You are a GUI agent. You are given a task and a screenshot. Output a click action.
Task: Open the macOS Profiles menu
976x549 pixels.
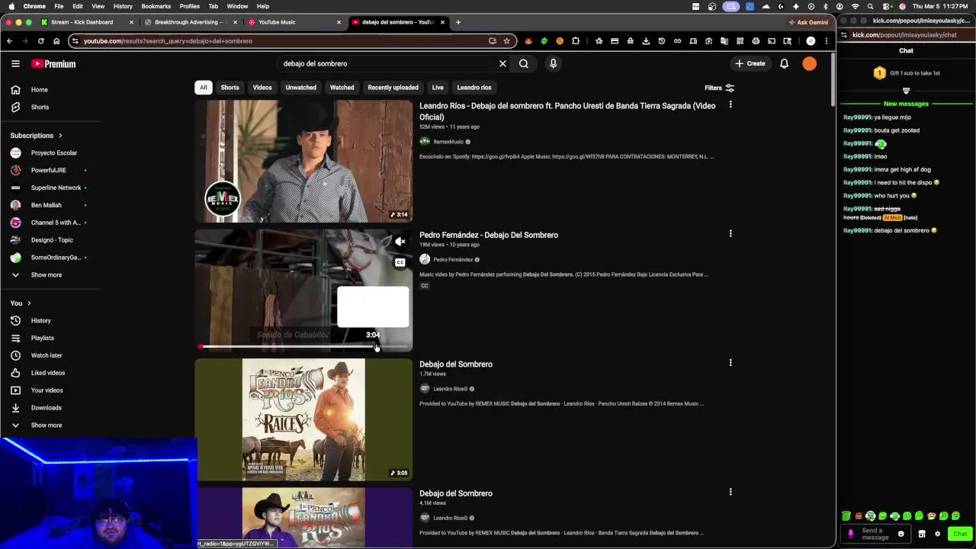pos(190,6)
